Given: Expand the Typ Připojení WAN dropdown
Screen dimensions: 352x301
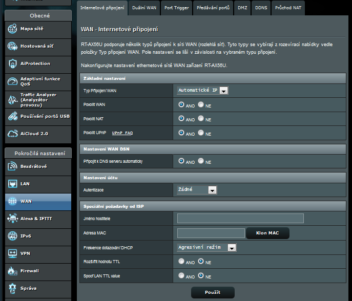Looking at the screenshot, I should 202,91.
